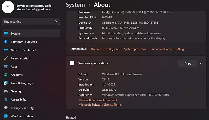Open Bluetooth & devices settings
Screen dimensions: 209x120
[31, 42]
